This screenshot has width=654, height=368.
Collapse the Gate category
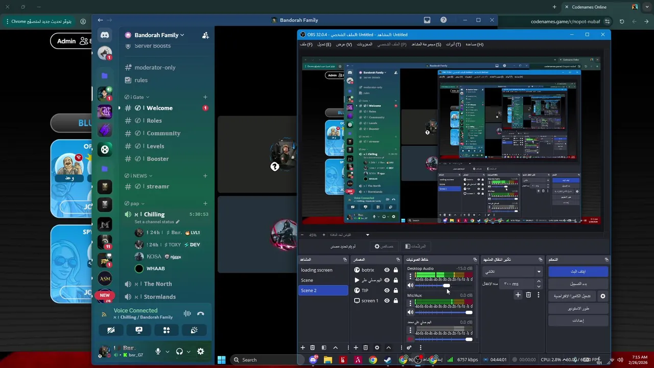pyautogui.click(x=137, y=97)
